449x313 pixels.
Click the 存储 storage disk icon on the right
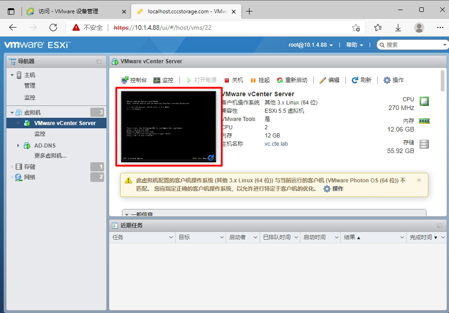pos(424,144)
